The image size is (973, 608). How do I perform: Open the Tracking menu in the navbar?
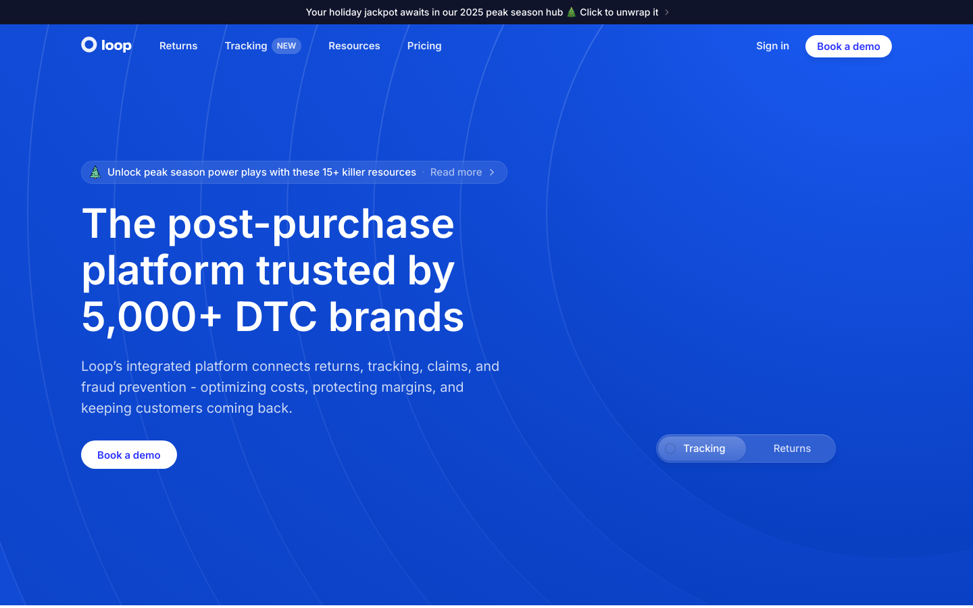pos(246,46)
